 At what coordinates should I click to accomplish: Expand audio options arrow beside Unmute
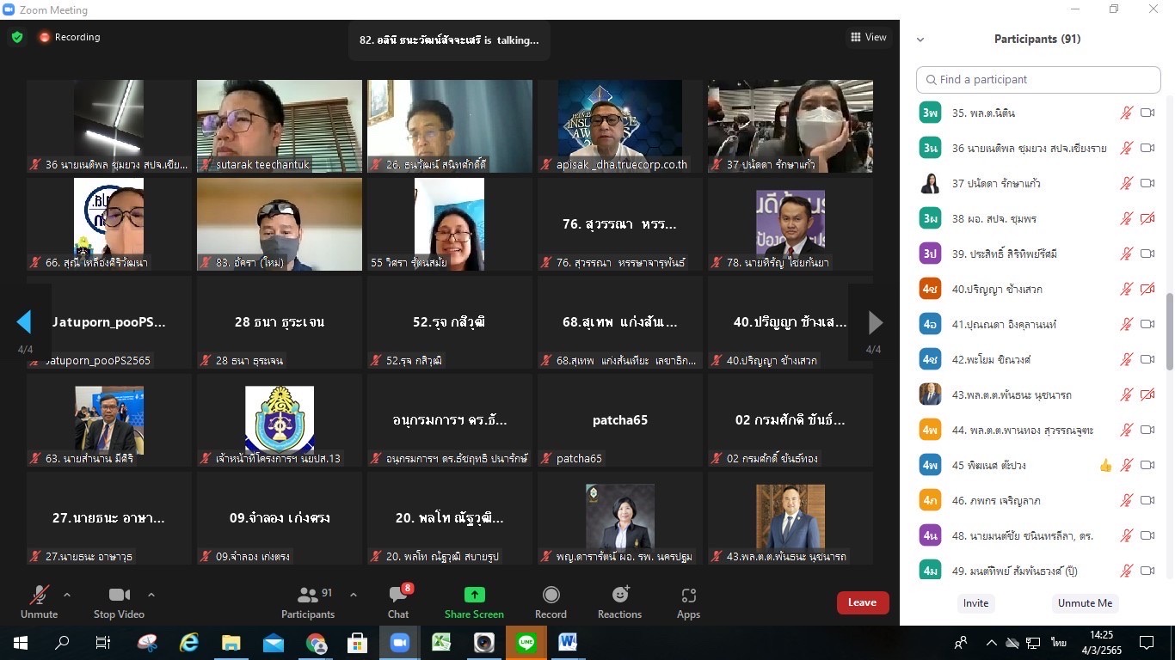pyautogui.click(x=67, y=595)
